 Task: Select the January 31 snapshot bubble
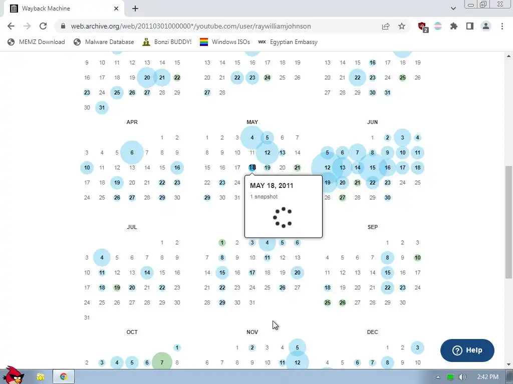pos(102,107)
